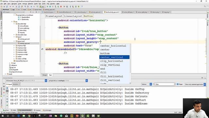The image size is (209, 118).
Task: Click the Button breadcrumb
Action: pos(88,16)
